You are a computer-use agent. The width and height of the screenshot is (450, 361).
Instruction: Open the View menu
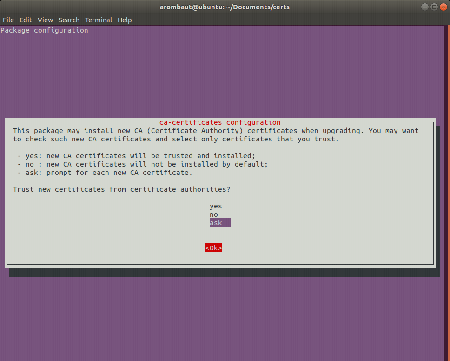point(45,20)
